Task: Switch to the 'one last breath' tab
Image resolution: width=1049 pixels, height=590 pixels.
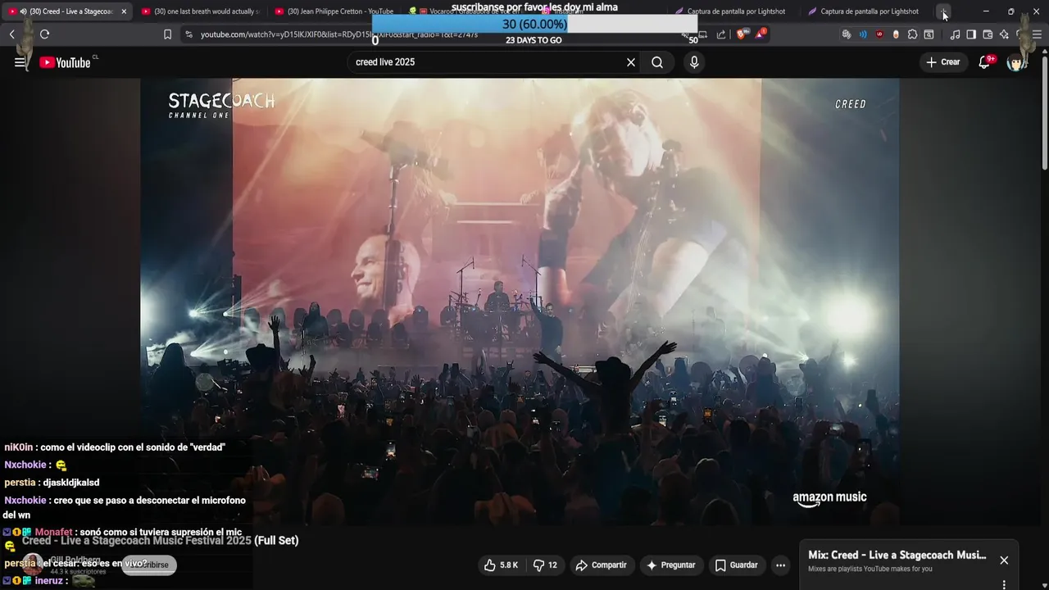Action: (x=201, y=11)
